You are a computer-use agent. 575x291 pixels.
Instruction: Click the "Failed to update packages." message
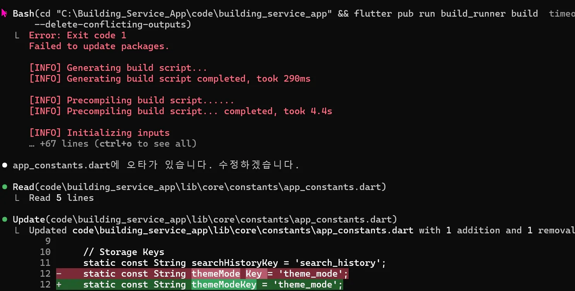click(x=99, y=46)
